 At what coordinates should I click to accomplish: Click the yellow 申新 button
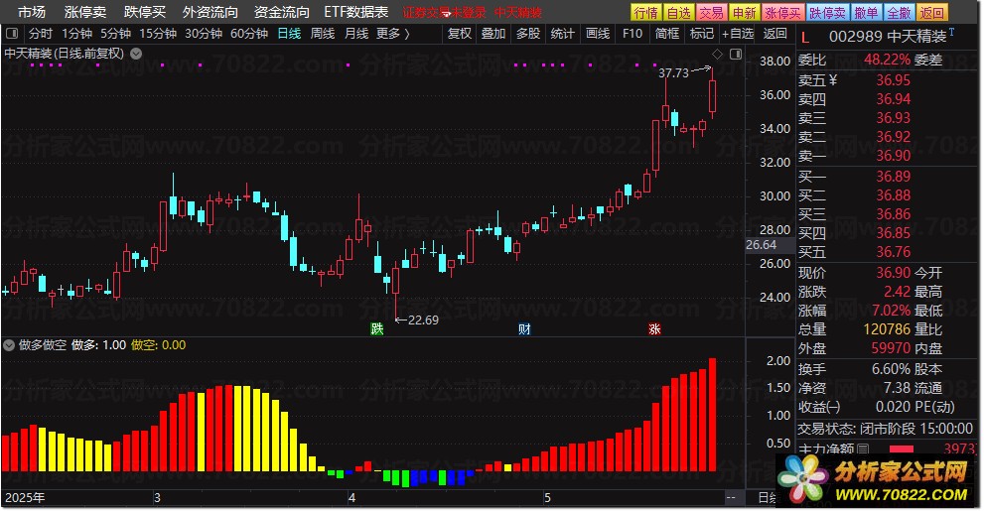tap(744, 13)
